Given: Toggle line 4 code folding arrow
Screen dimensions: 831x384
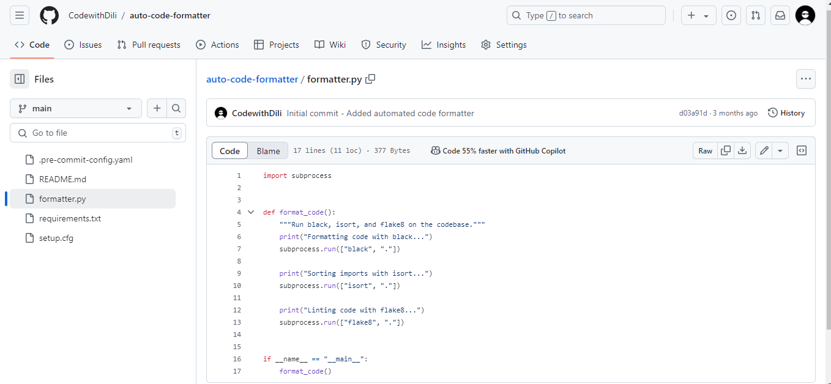Looking at the screenshot, I should [251, 212].
